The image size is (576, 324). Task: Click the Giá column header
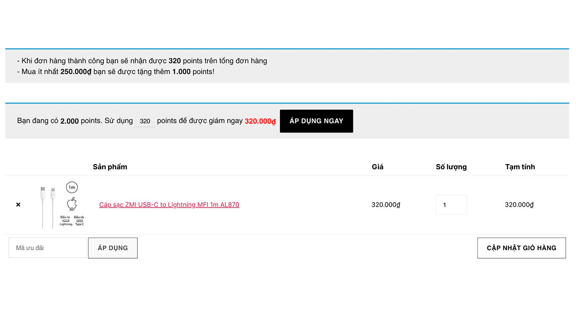pos(377,167)
